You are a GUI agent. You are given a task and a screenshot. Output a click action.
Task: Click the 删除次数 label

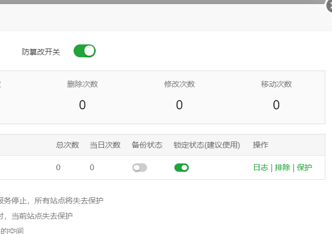click(x=82, y=84)
